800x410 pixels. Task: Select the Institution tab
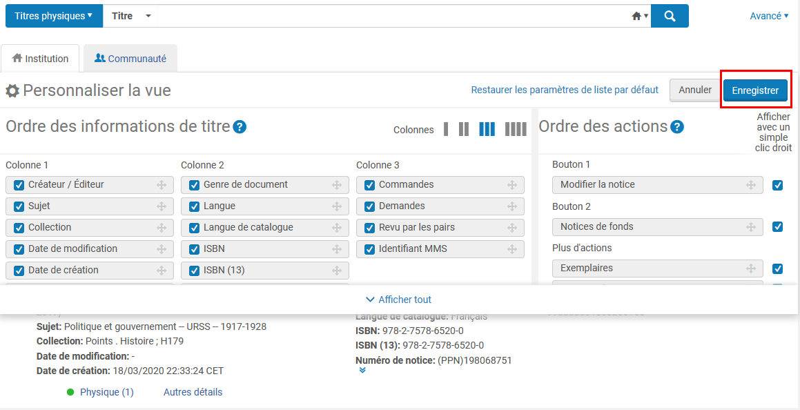[x=41, y=59]
